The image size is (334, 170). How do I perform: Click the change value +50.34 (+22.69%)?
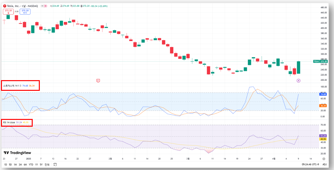[x=99, y=6]
